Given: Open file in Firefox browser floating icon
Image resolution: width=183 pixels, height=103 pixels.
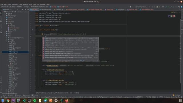Looking at the screenshot, I should click(x=174, y=16).
